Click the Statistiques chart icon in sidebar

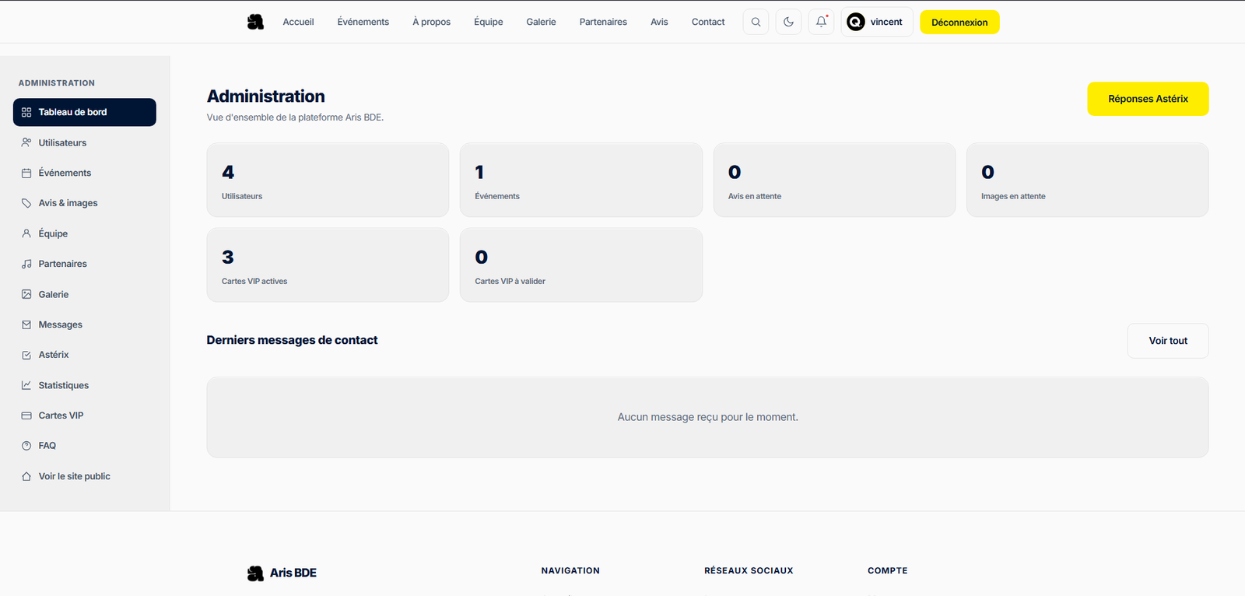(x=26, y=385)
